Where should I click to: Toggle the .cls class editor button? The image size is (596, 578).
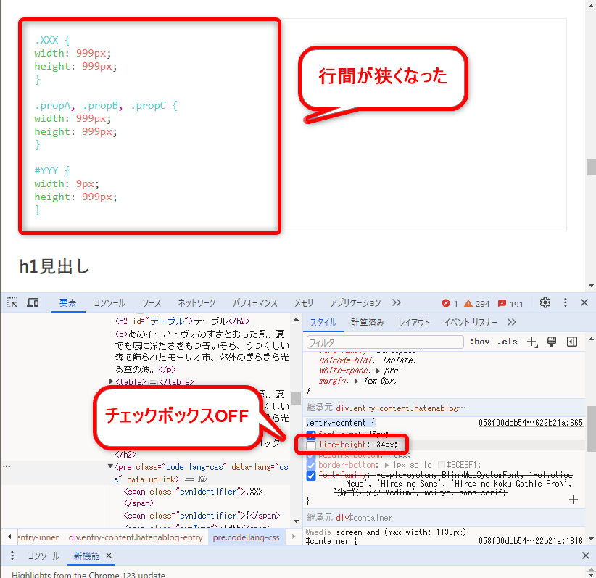[508, 342]
